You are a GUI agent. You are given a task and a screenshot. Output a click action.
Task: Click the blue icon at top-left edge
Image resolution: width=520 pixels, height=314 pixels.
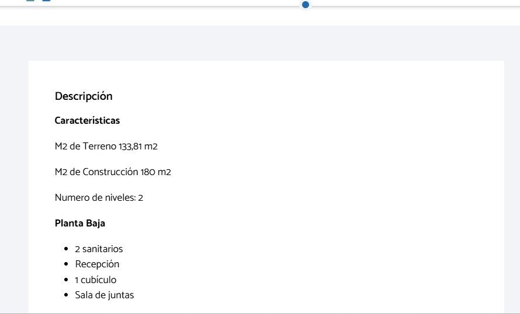click(47, 1)
